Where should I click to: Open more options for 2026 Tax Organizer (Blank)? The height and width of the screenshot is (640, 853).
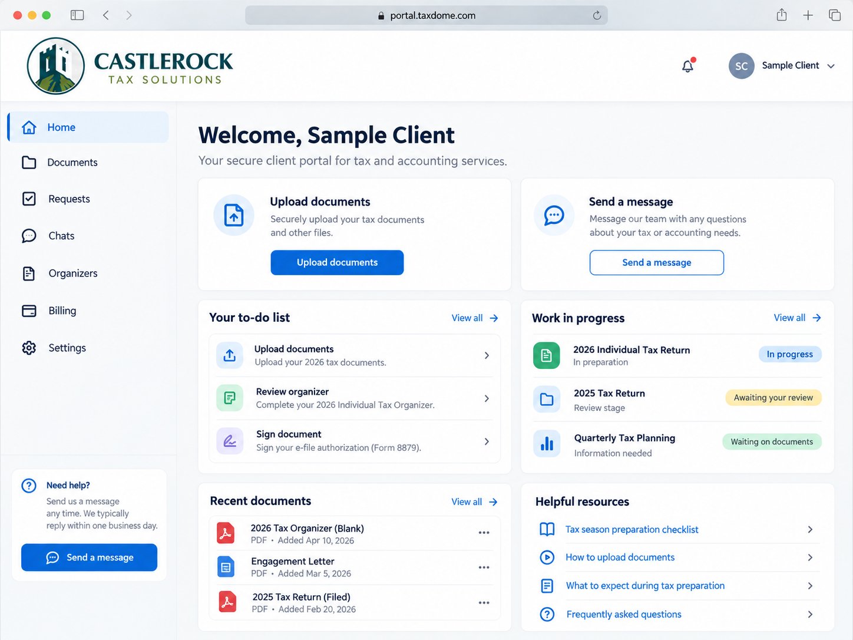tap(484, 533)
